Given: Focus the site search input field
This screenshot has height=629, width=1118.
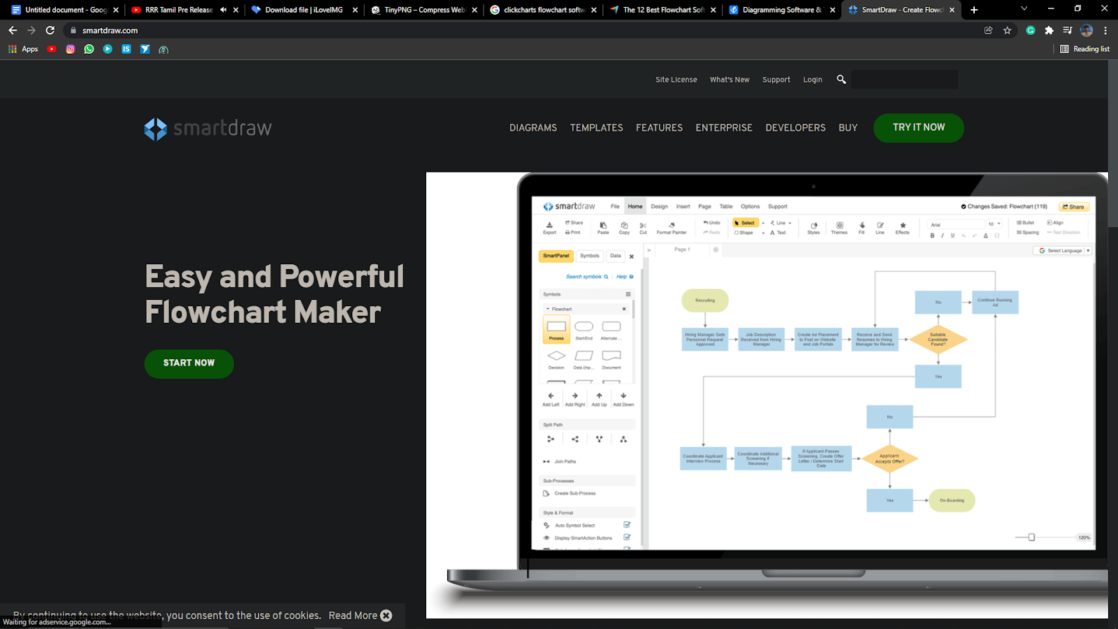Looking at the screenshot, I should pyautogui.click(x=905, y=80).
